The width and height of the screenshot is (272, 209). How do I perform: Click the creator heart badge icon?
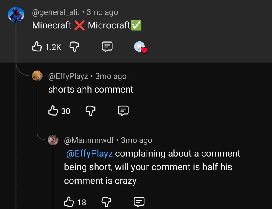point(141,47)
